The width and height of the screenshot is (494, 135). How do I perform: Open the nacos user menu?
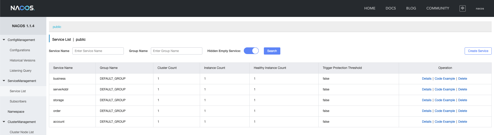(x=480, y=8)
